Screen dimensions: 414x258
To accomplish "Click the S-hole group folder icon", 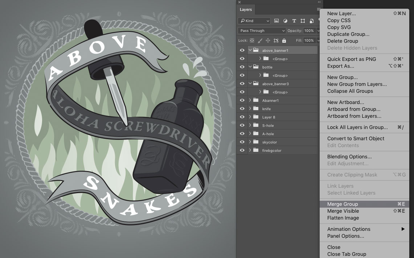I will (x=256, y=125).
